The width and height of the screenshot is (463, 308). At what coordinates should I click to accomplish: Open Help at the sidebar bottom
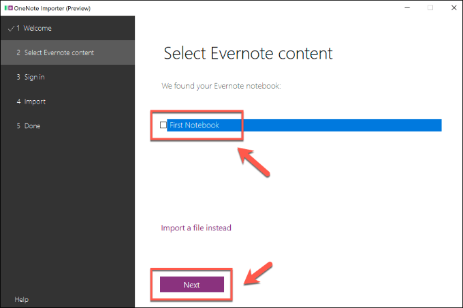click(22, 299)
